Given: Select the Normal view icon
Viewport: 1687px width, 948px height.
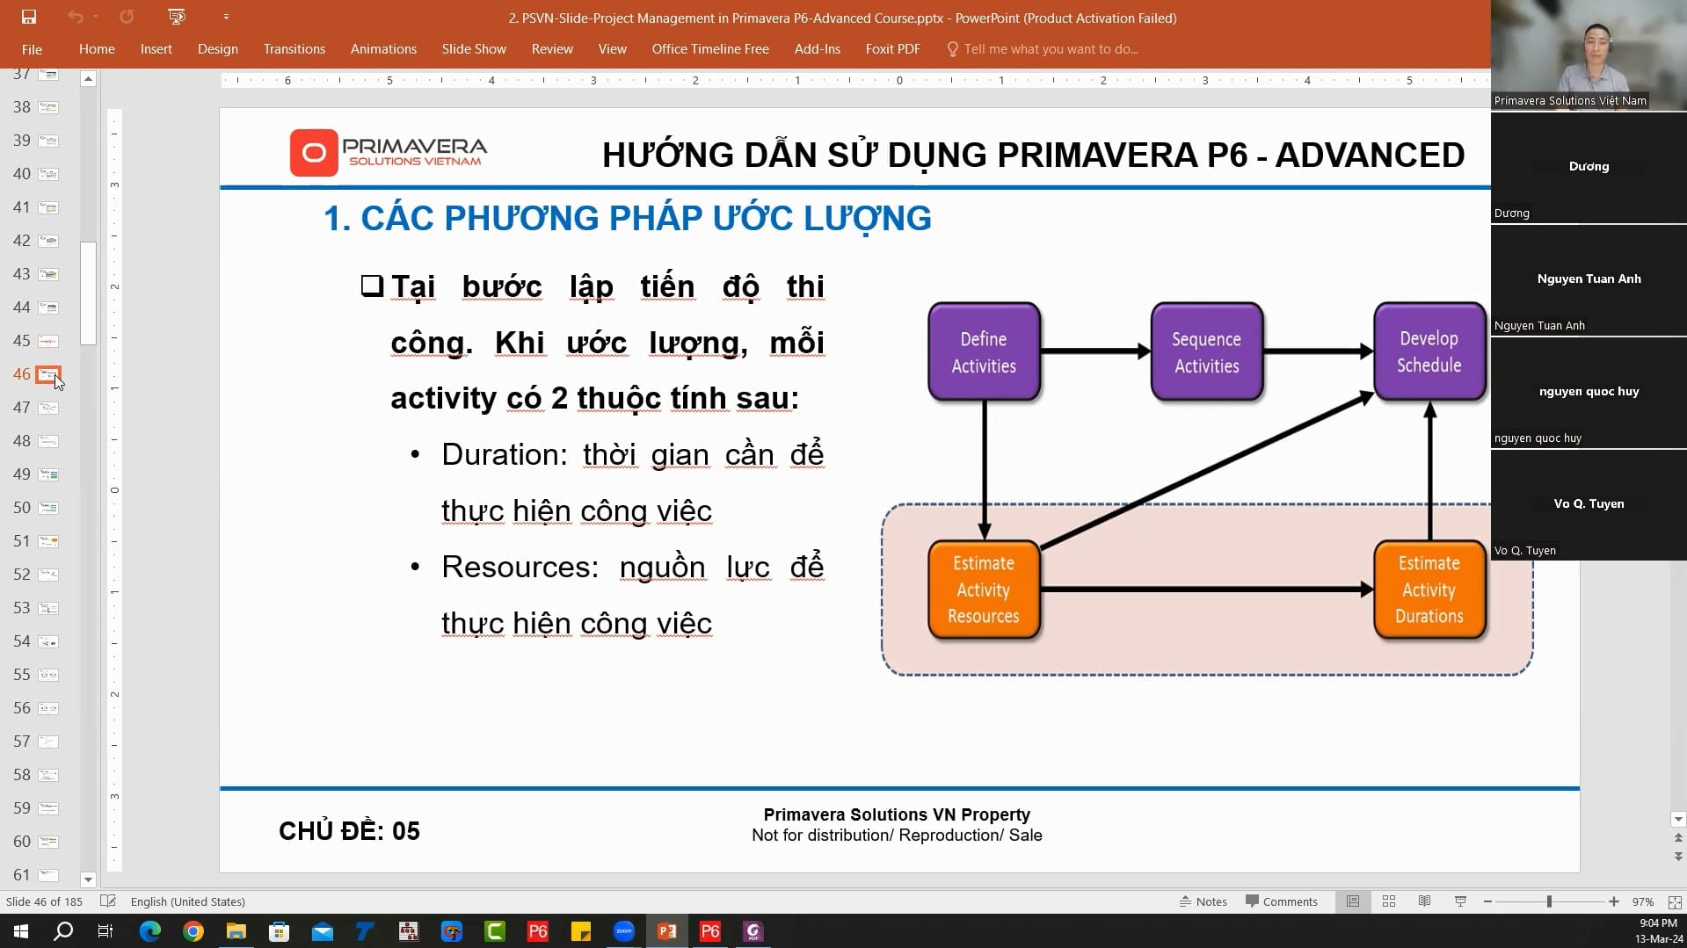Looking at the screenshot, I should (x=1352, y=901).
